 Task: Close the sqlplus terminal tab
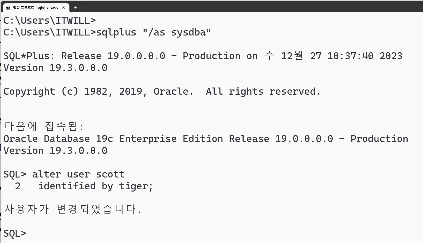click(x=64, y=8)
